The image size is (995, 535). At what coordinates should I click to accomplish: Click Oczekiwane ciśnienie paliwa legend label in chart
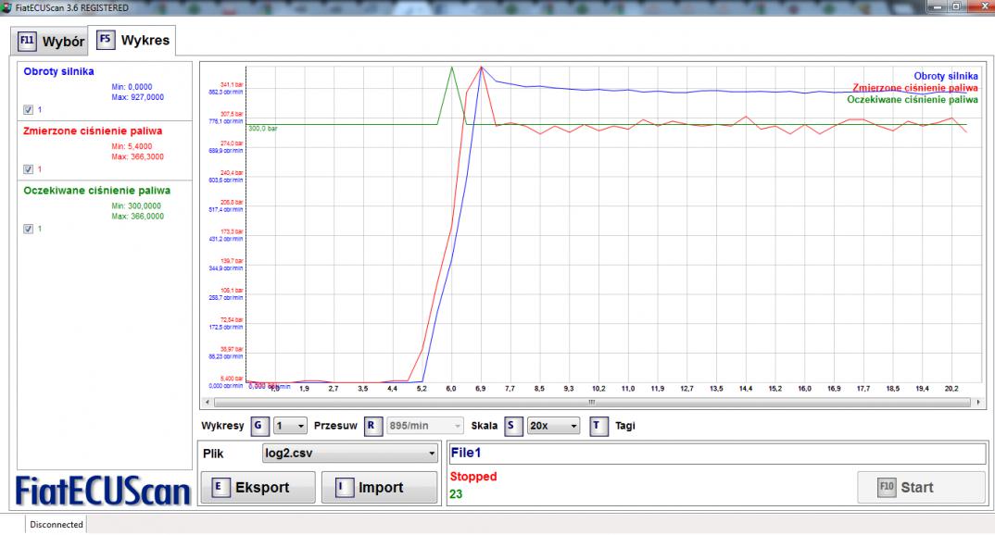pos(912,100)
